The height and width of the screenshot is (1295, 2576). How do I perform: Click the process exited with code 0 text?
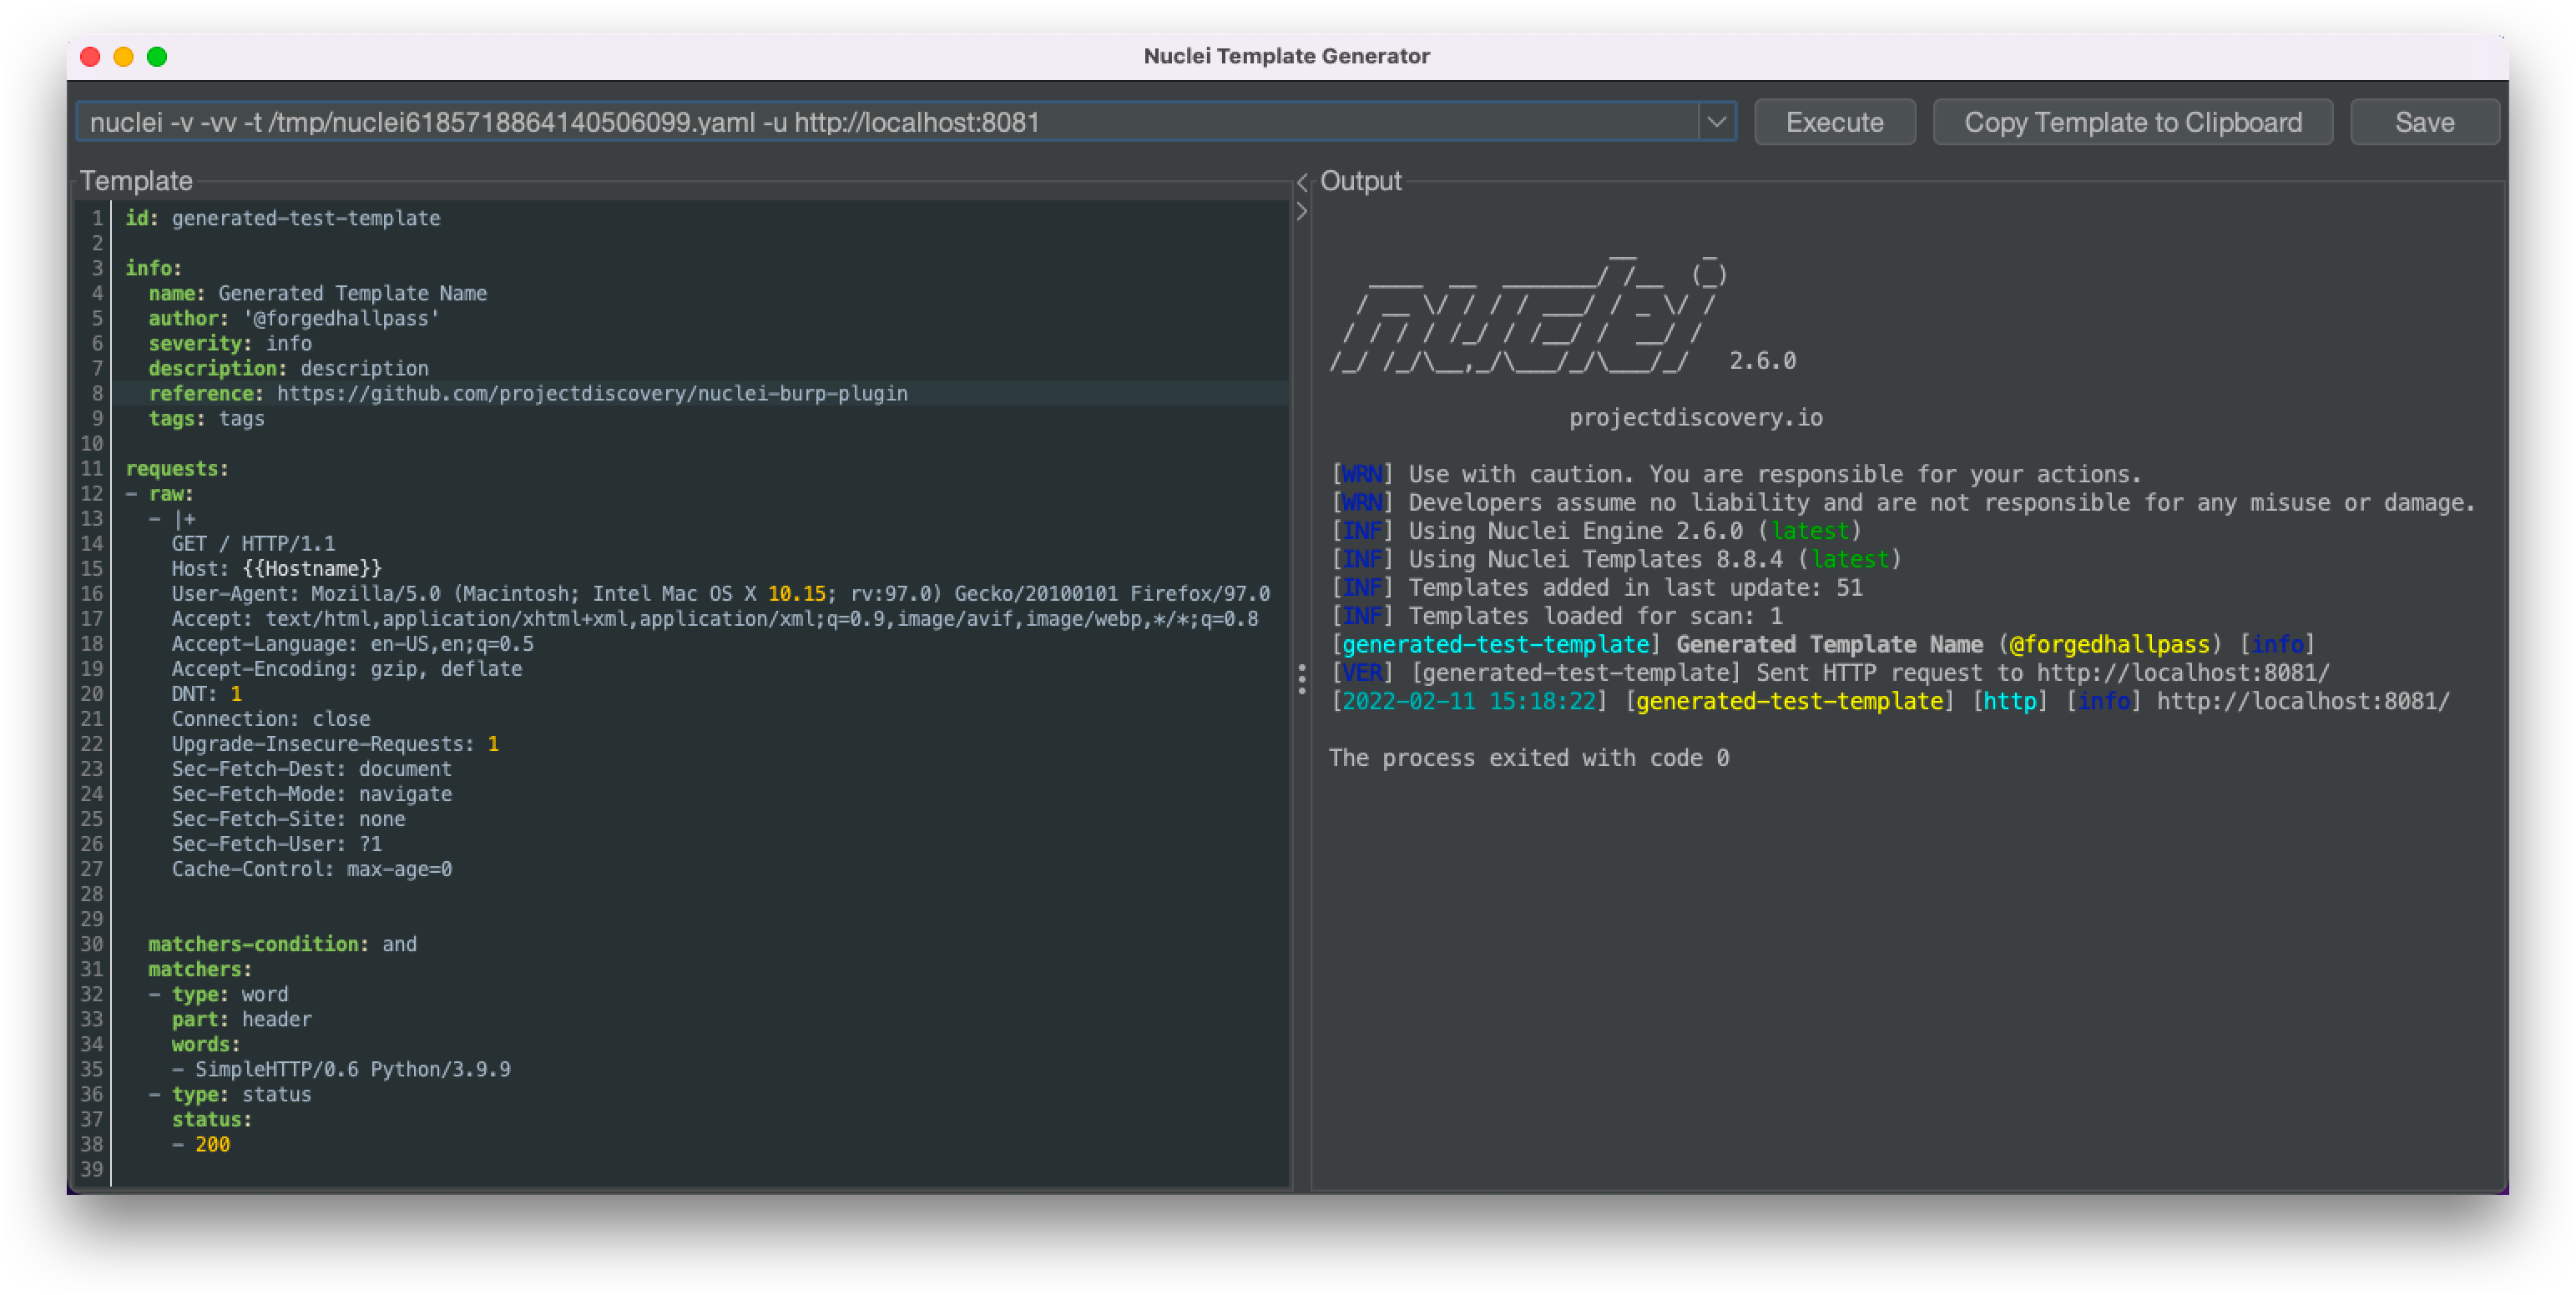tap(1528, 758)
